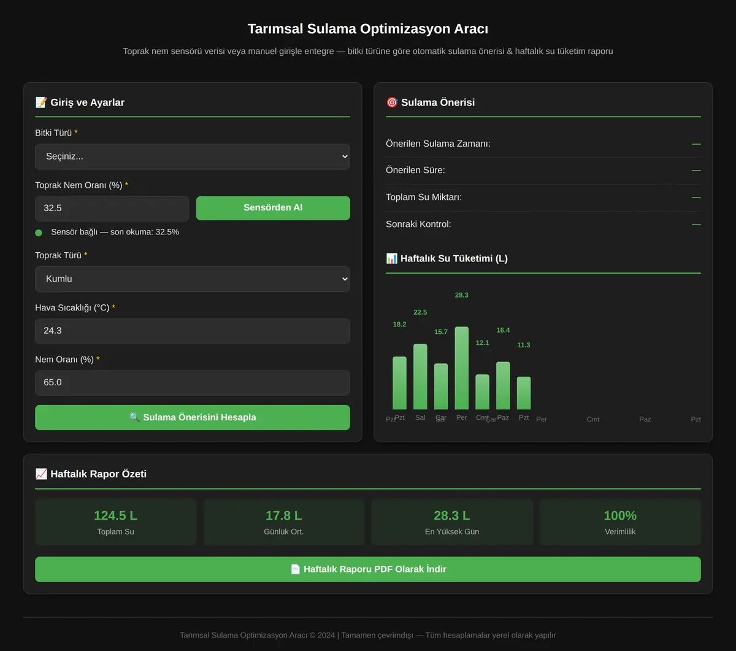Click the chart bar under value 18.2
This screenshot has height=651, width=736.
click(399, 383)
